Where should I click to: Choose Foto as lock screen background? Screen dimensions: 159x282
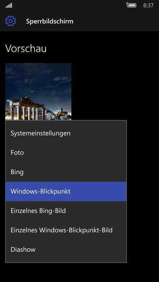point(66,153)
